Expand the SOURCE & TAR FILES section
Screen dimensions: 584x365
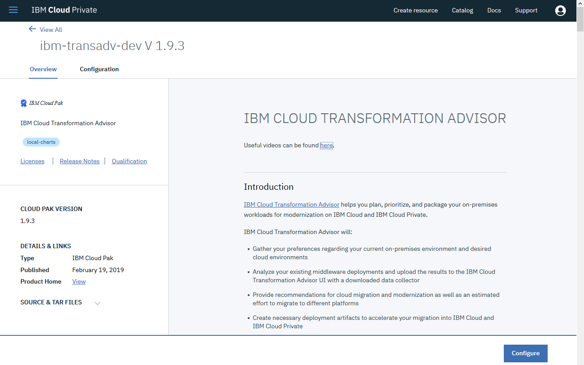pos(97,303)
